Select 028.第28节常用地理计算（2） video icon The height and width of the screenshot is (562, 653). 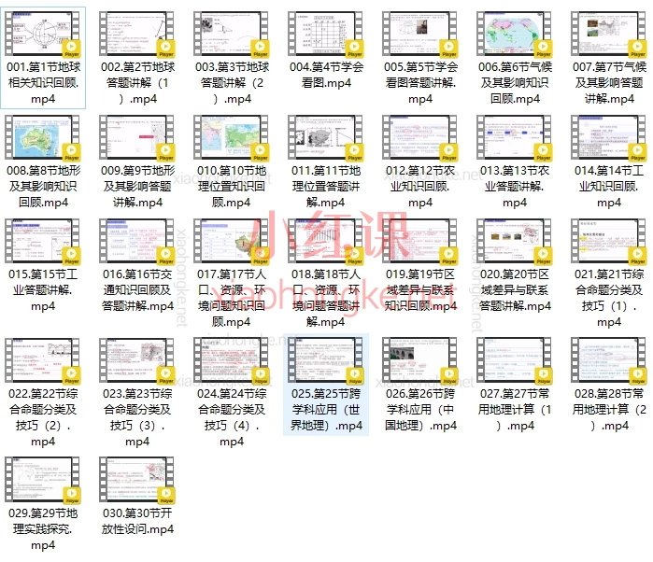pos(608,362)
